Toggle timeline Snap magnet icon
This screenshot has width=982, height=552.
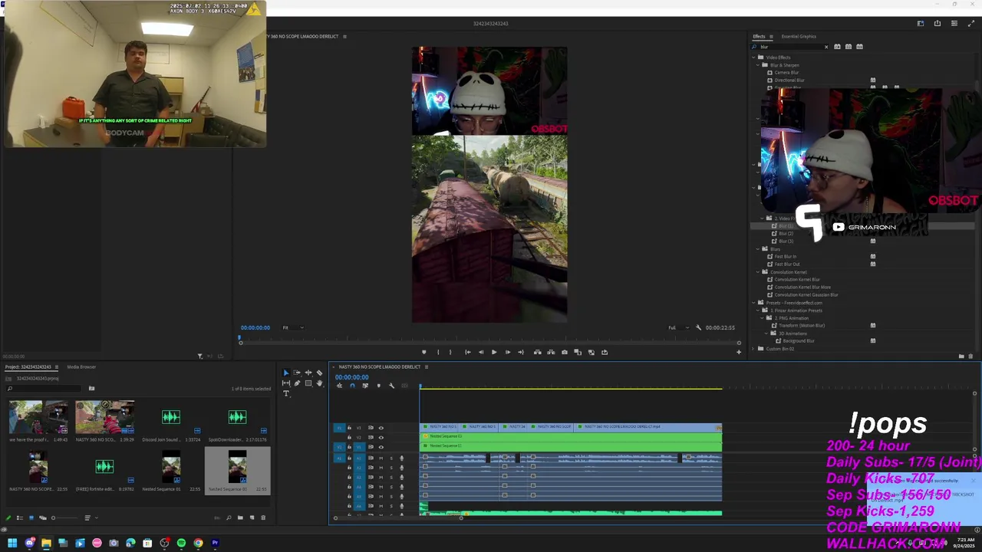tap(352, 386)
